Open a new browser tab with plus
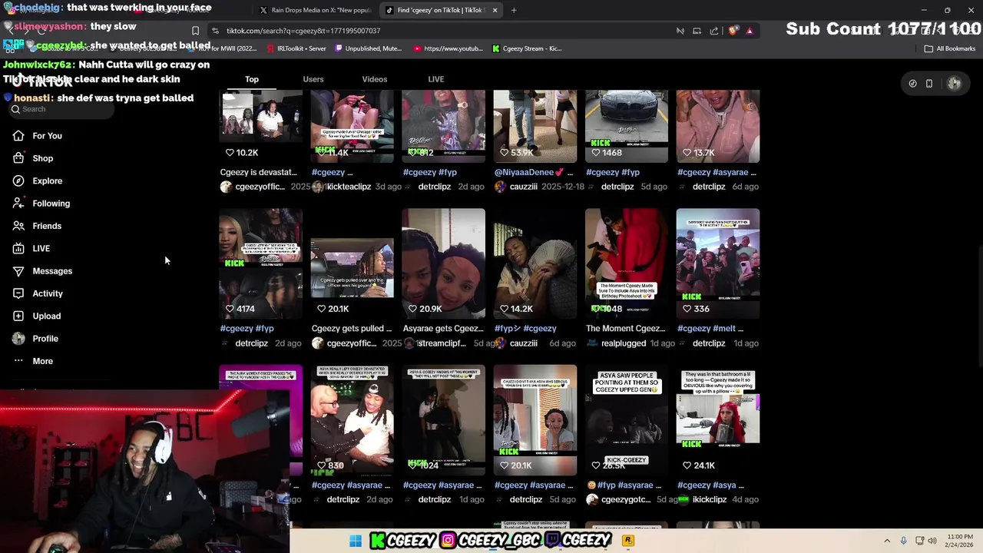 point(514,10)
